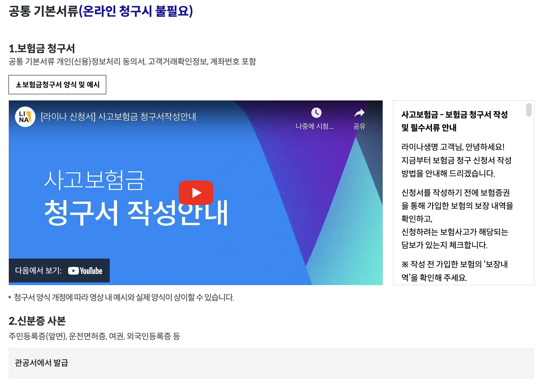Open video title link 사고보험금 청구서작성안내

coord(119,117)
